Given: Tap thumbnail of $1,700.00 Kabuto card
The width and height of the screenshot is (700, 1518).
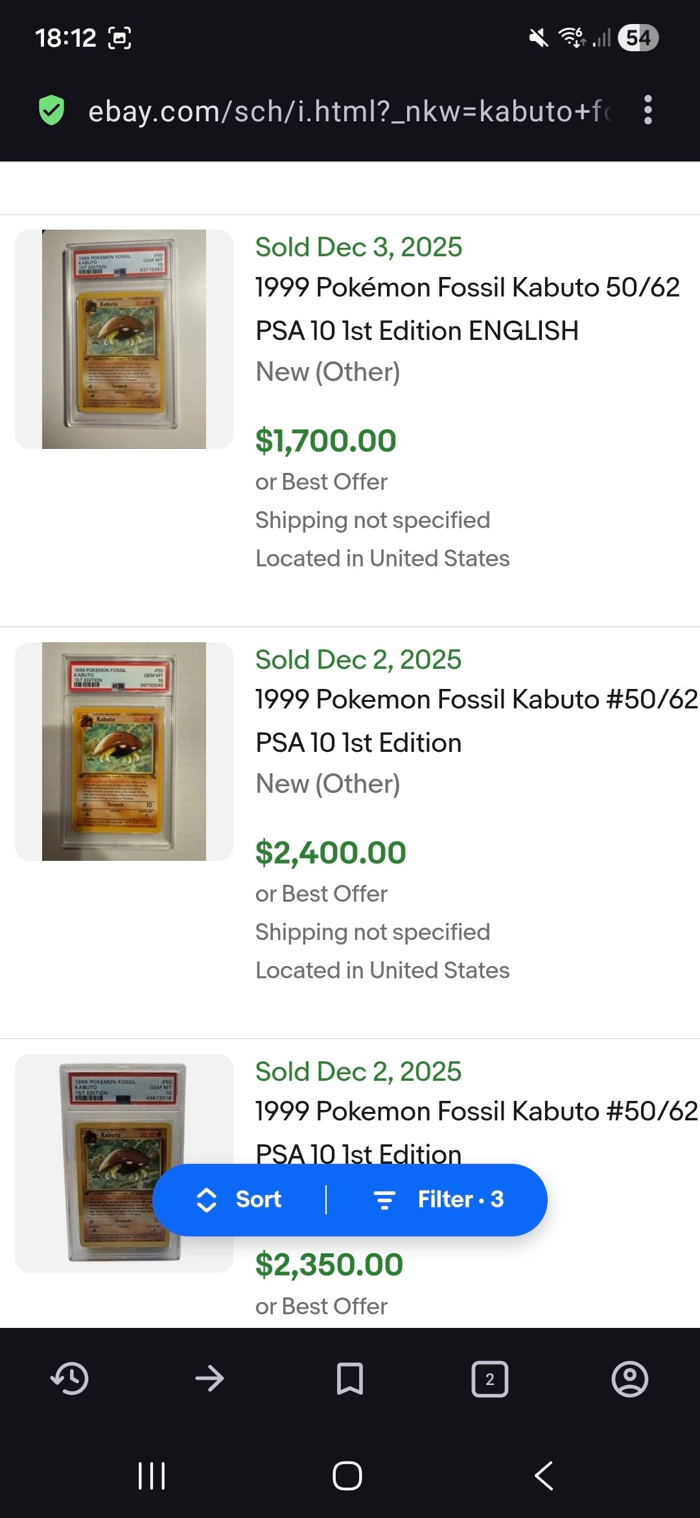Looking at the screenshot, I should [124, 339].
